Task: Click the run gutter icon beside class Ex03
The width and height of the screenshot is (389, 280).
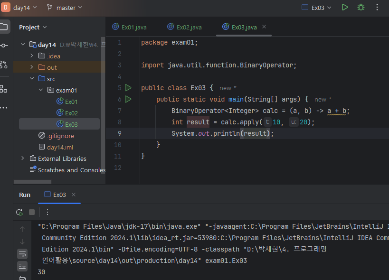Action: coord(128,88)
